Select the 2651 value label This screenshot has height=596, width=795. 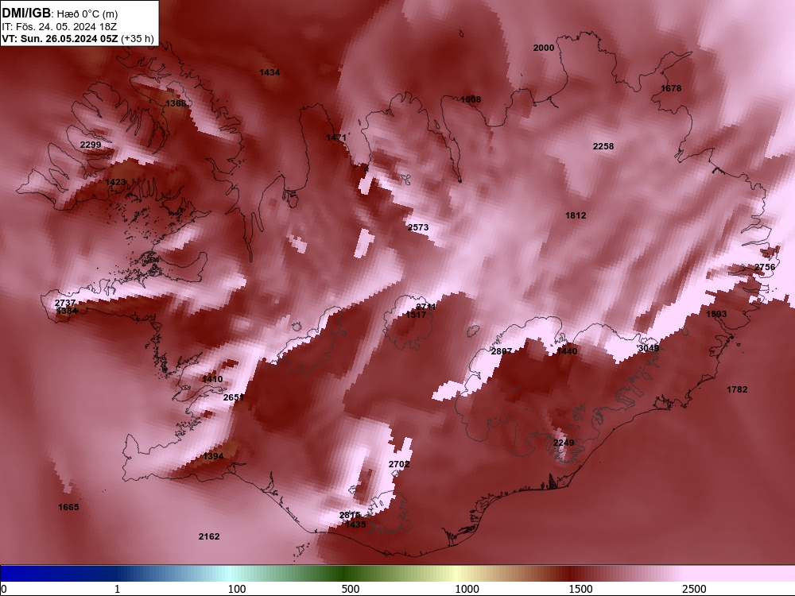234,397
